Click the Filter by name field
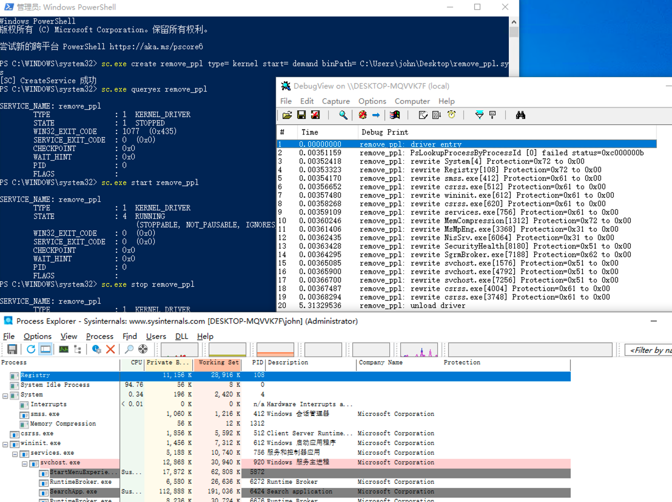 click(x=652, y=349)
